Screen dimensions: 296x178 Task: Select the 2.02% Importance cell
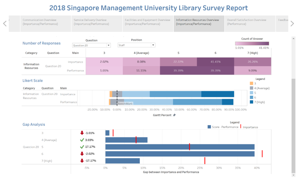(x=104, y=62)
